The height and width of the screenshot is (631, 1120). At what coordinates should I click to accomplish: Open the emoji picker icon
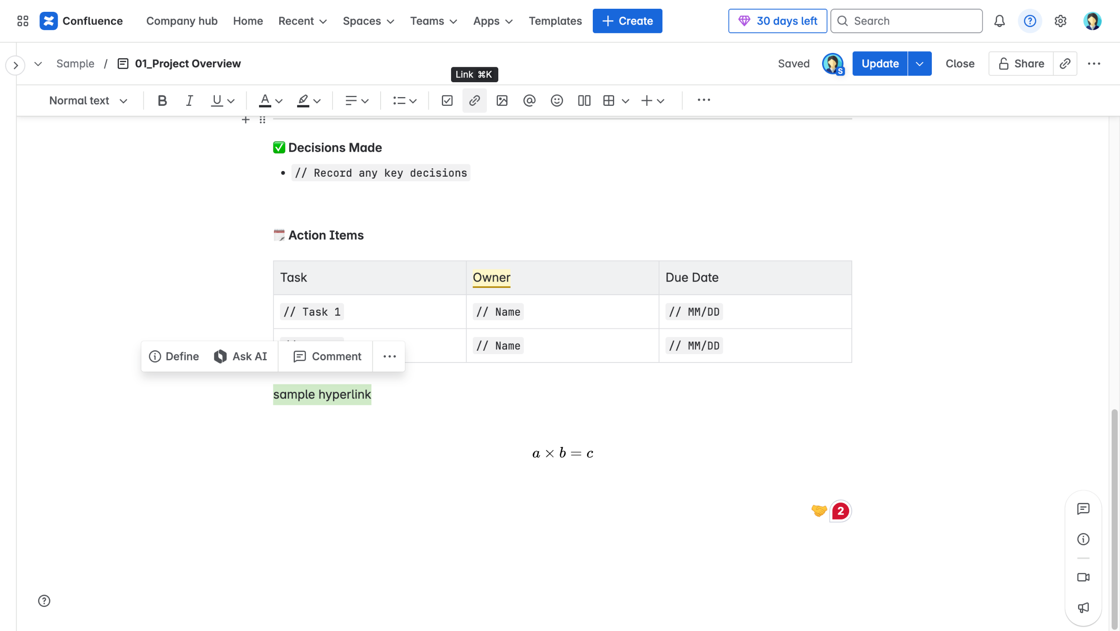[556, 101]
